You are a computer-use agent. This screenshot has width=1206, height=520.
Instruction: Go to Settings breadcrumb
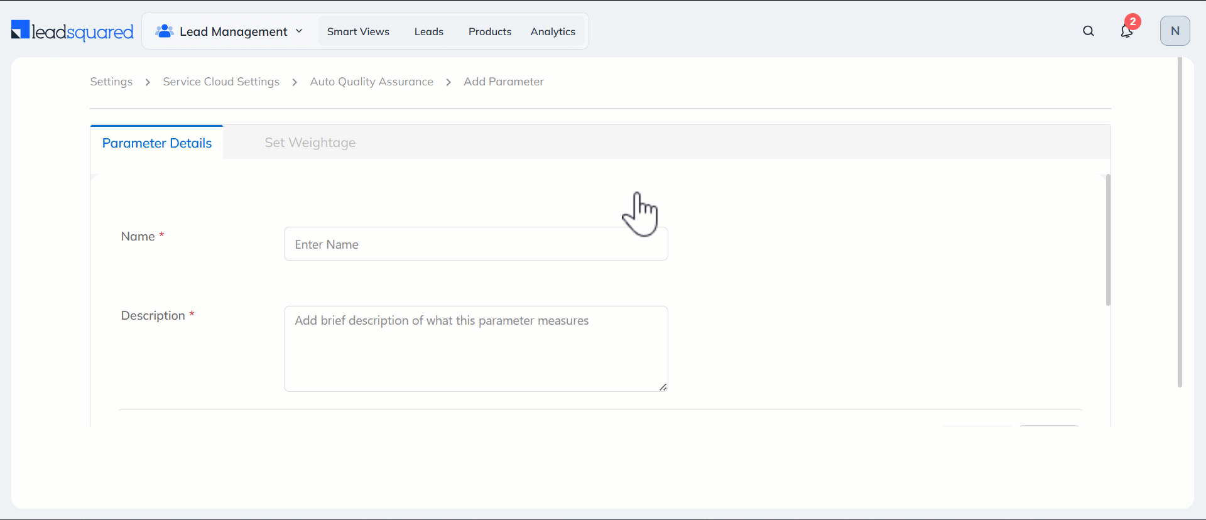tap(111, 82)
